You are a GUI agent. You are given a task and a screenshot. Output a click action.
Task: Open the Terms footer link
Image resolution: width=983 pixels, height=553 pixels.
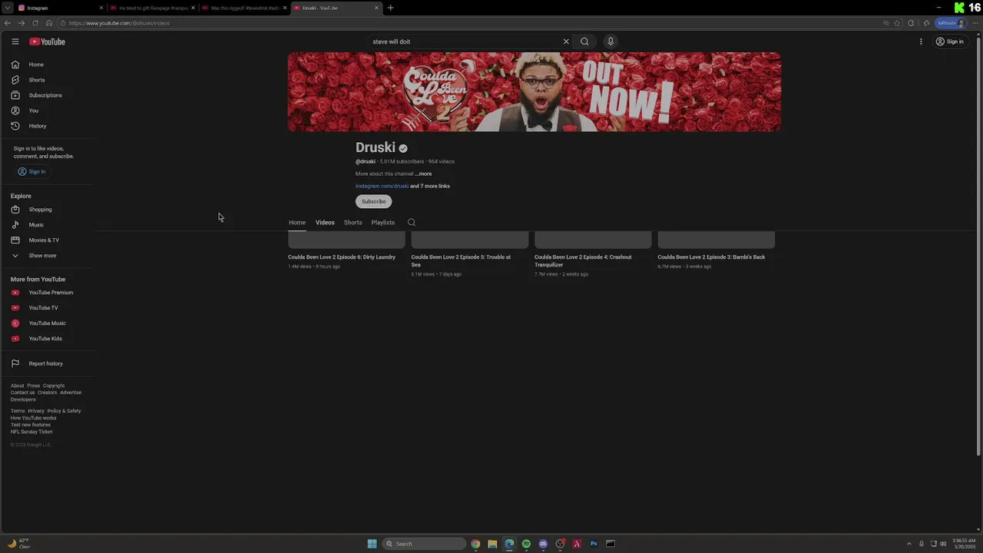pos(18,411)
